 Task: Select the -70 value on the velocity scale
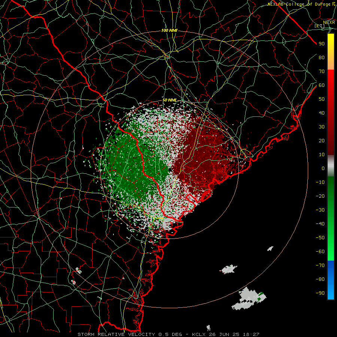(320, 265)
